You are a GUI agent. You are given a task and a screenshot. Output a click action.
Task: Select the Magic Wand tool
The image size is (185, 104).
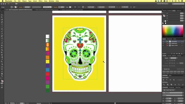(2, 17)
